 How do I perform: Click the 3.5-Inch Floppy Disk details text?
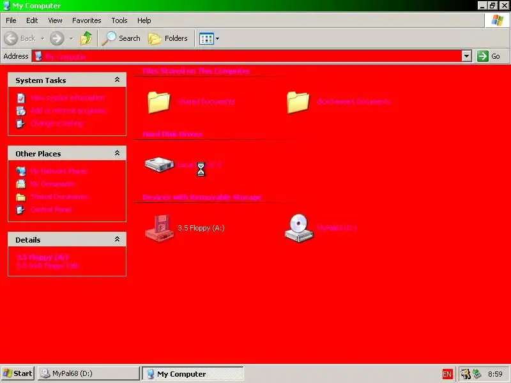pyautogui.click(x=47, y=266)
